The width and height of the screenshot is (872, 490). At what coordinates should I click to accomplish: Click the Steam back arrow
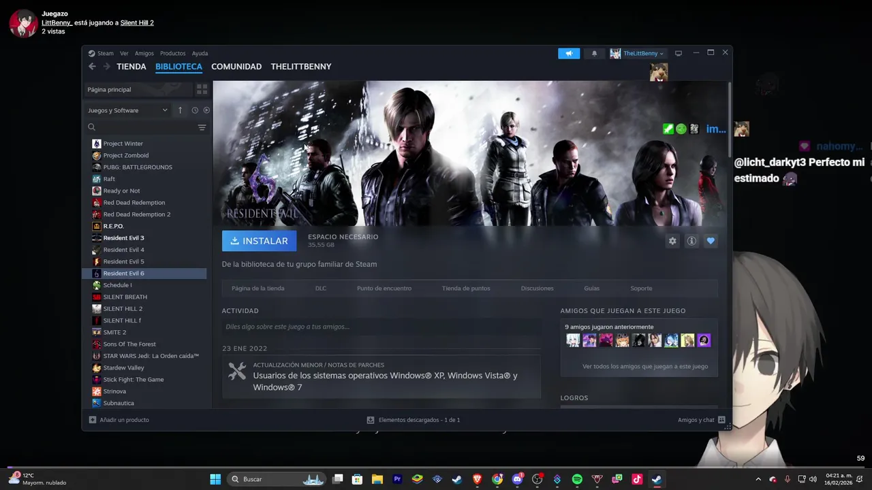(x=92, y=67)
